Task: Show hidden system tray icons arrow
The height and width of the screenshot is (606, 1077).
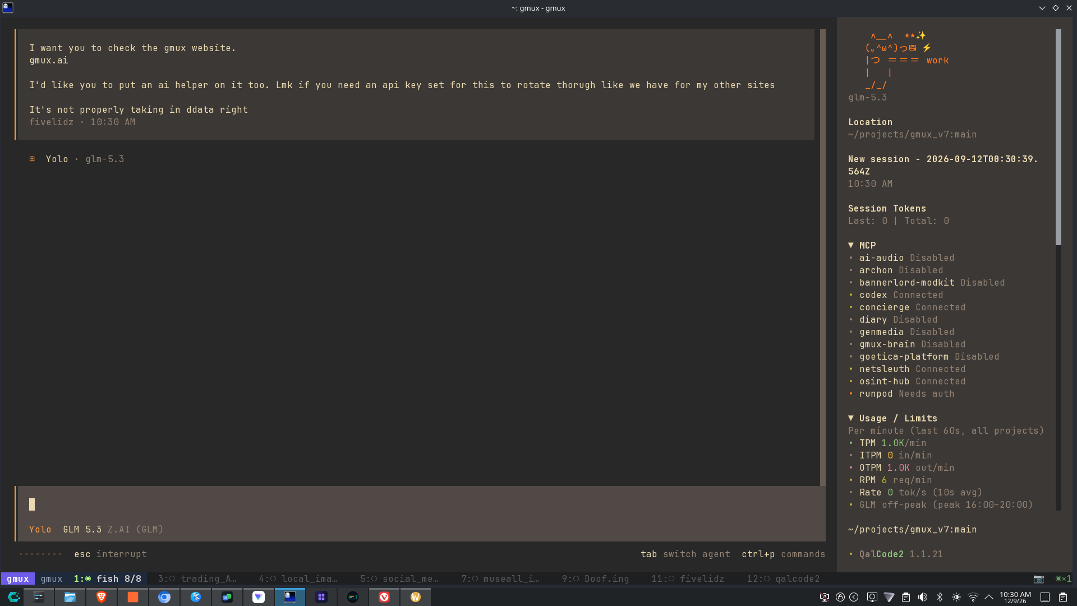Action: tap(989, 597)
